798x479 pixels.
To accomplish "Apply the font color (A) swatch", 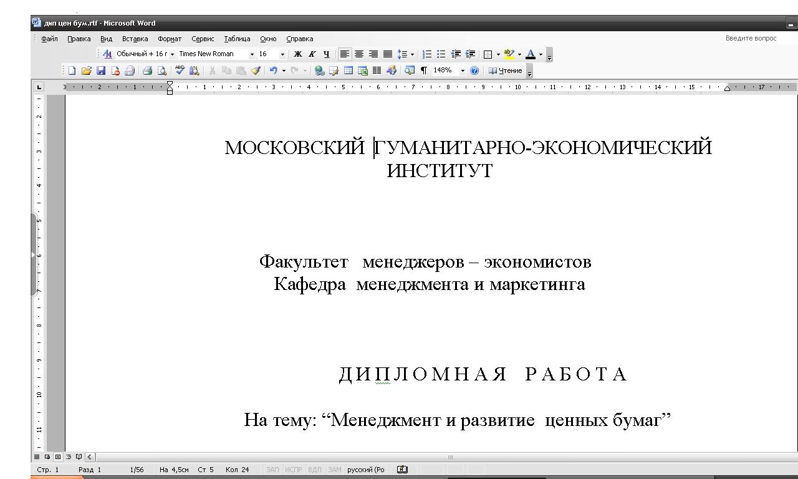I will tap(531, 54).
